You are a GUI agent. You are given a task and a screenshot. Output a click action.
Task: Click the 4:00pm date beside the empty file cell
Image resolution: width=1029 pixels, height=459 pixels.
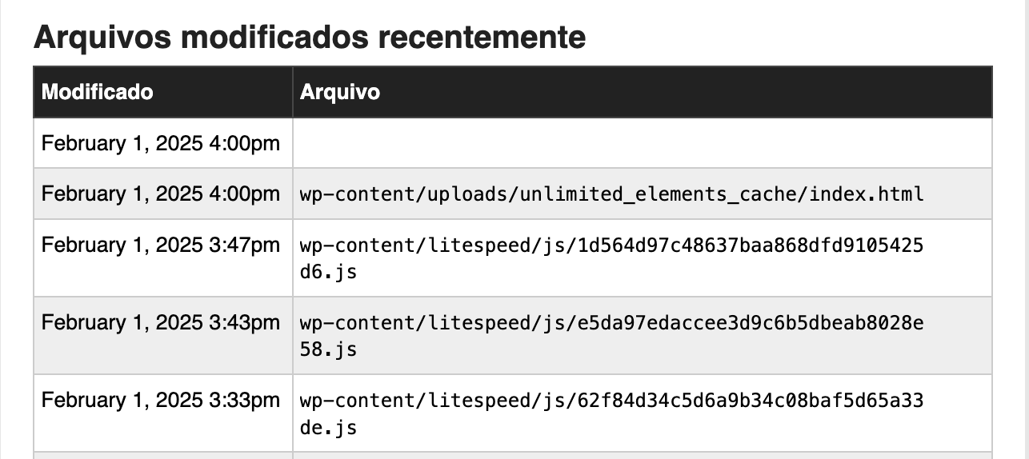(161, 144)
